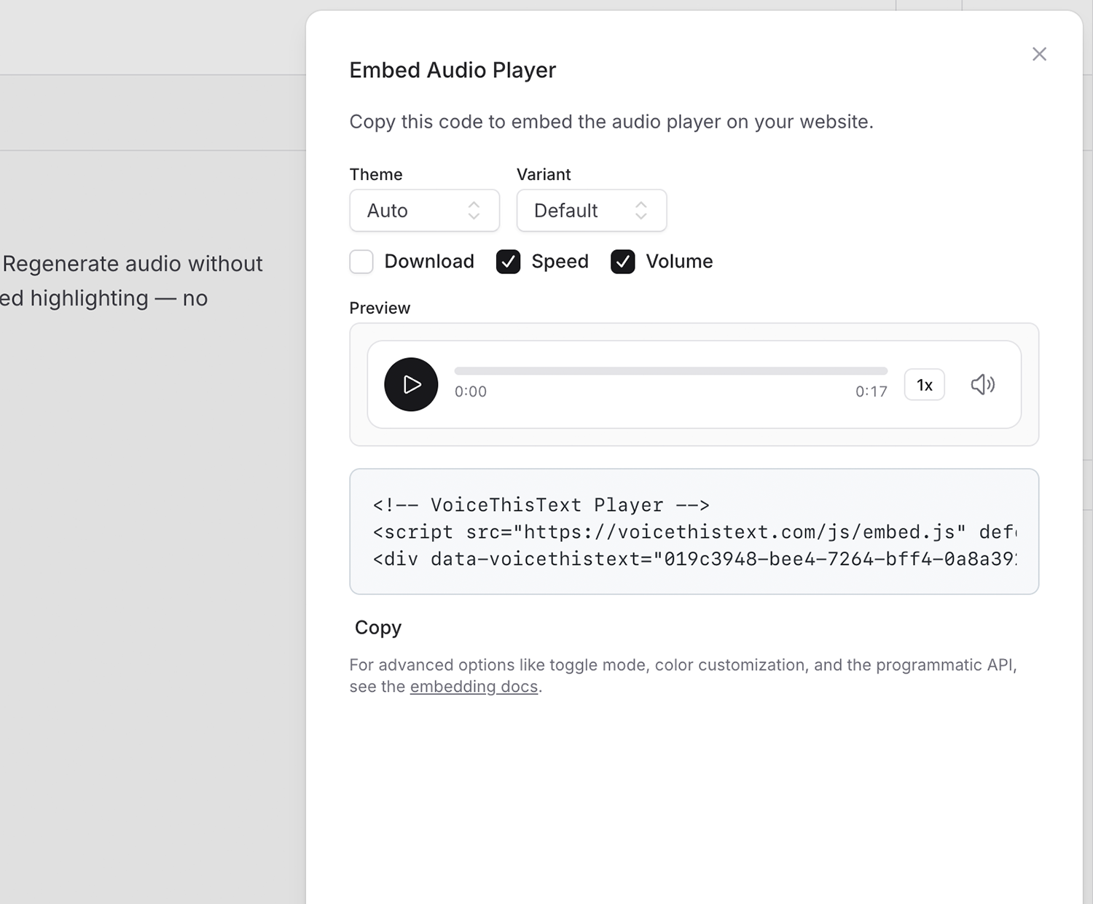Click Copy to copy the embed code
Viewport: 1093px width, 904px height.
pyautogui.click(x=377, y=627)
